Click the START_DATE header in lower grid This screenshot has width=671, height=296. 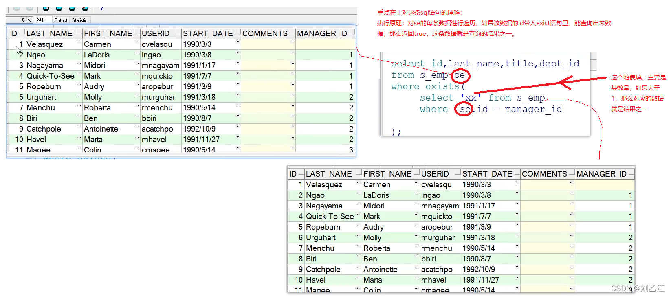coord(491,174)
